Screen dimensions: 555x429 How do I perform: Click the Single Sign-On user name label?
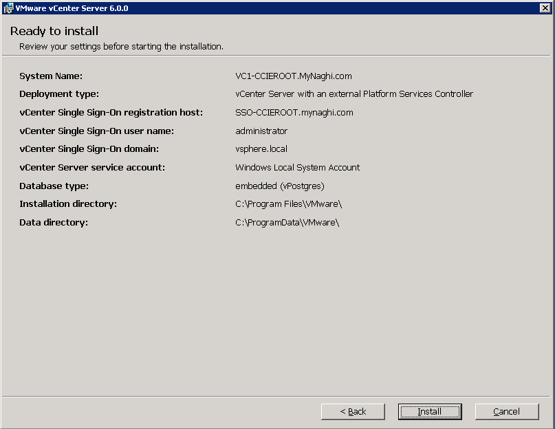[x=96, y=131]
